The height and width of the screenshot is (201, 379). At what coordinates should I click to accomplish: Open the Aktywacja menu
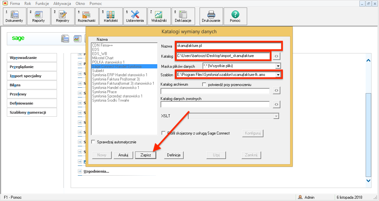[62, 4]
